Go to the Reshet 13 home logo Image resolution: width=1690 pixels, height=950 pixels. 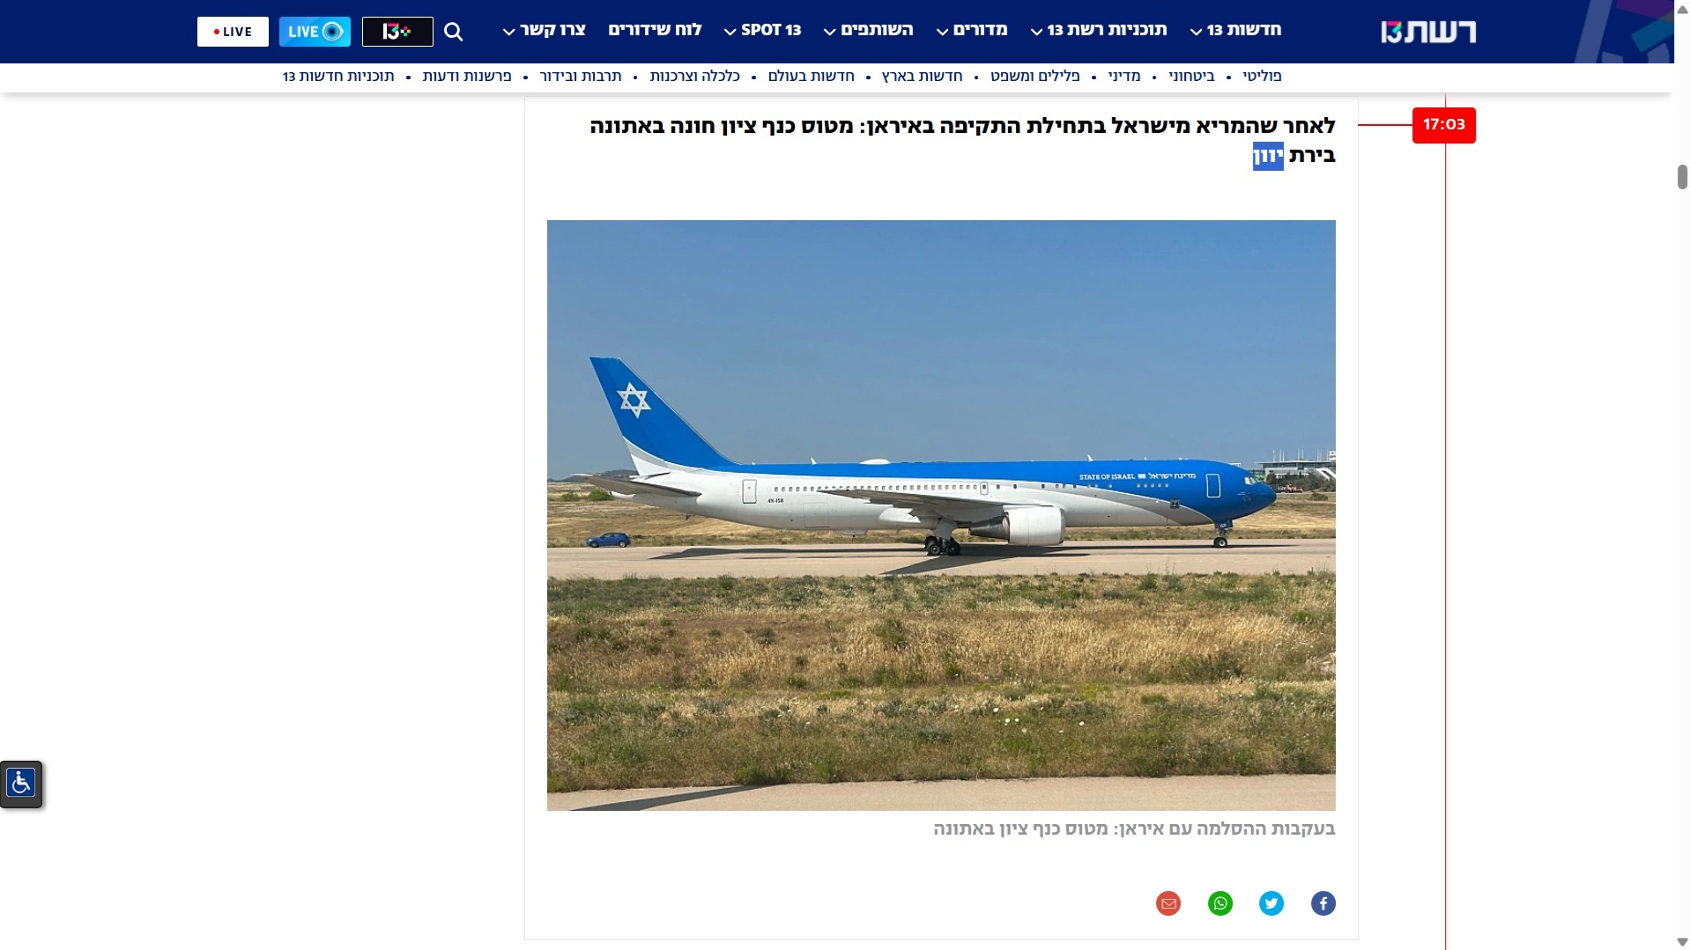tap(1427, 32)
